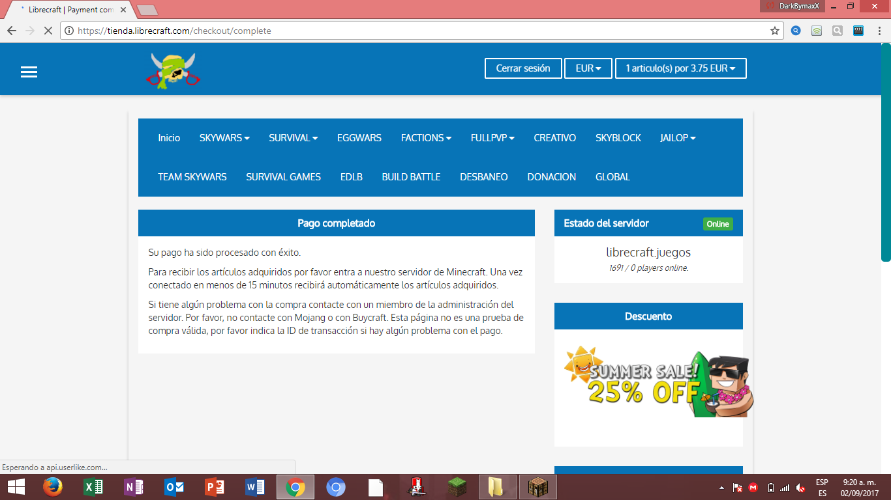Open the FACTIONS dropdown menu
This screenshot has height=500, width=891.
point(426,138)
